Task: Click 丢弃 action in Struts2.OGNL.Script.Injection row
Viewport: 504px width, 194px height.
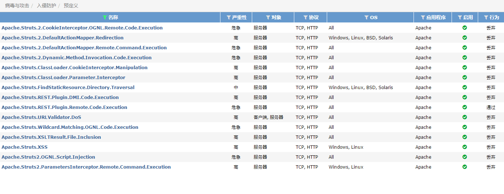Action: click(491, 157)
